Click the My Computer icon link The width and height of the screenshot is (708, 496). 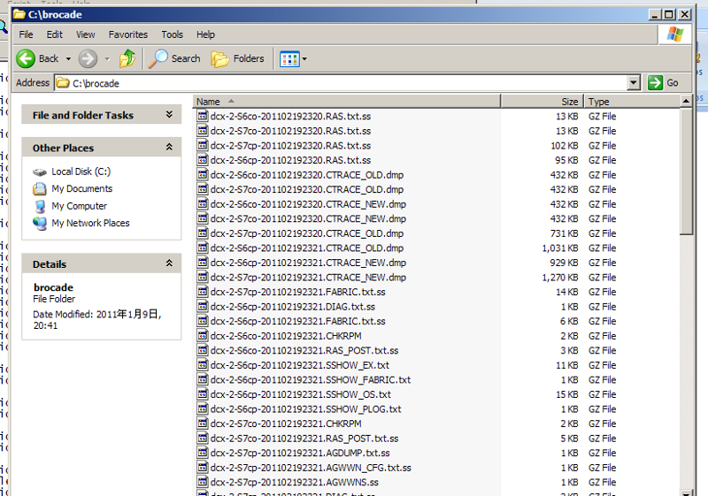[79, 206]
